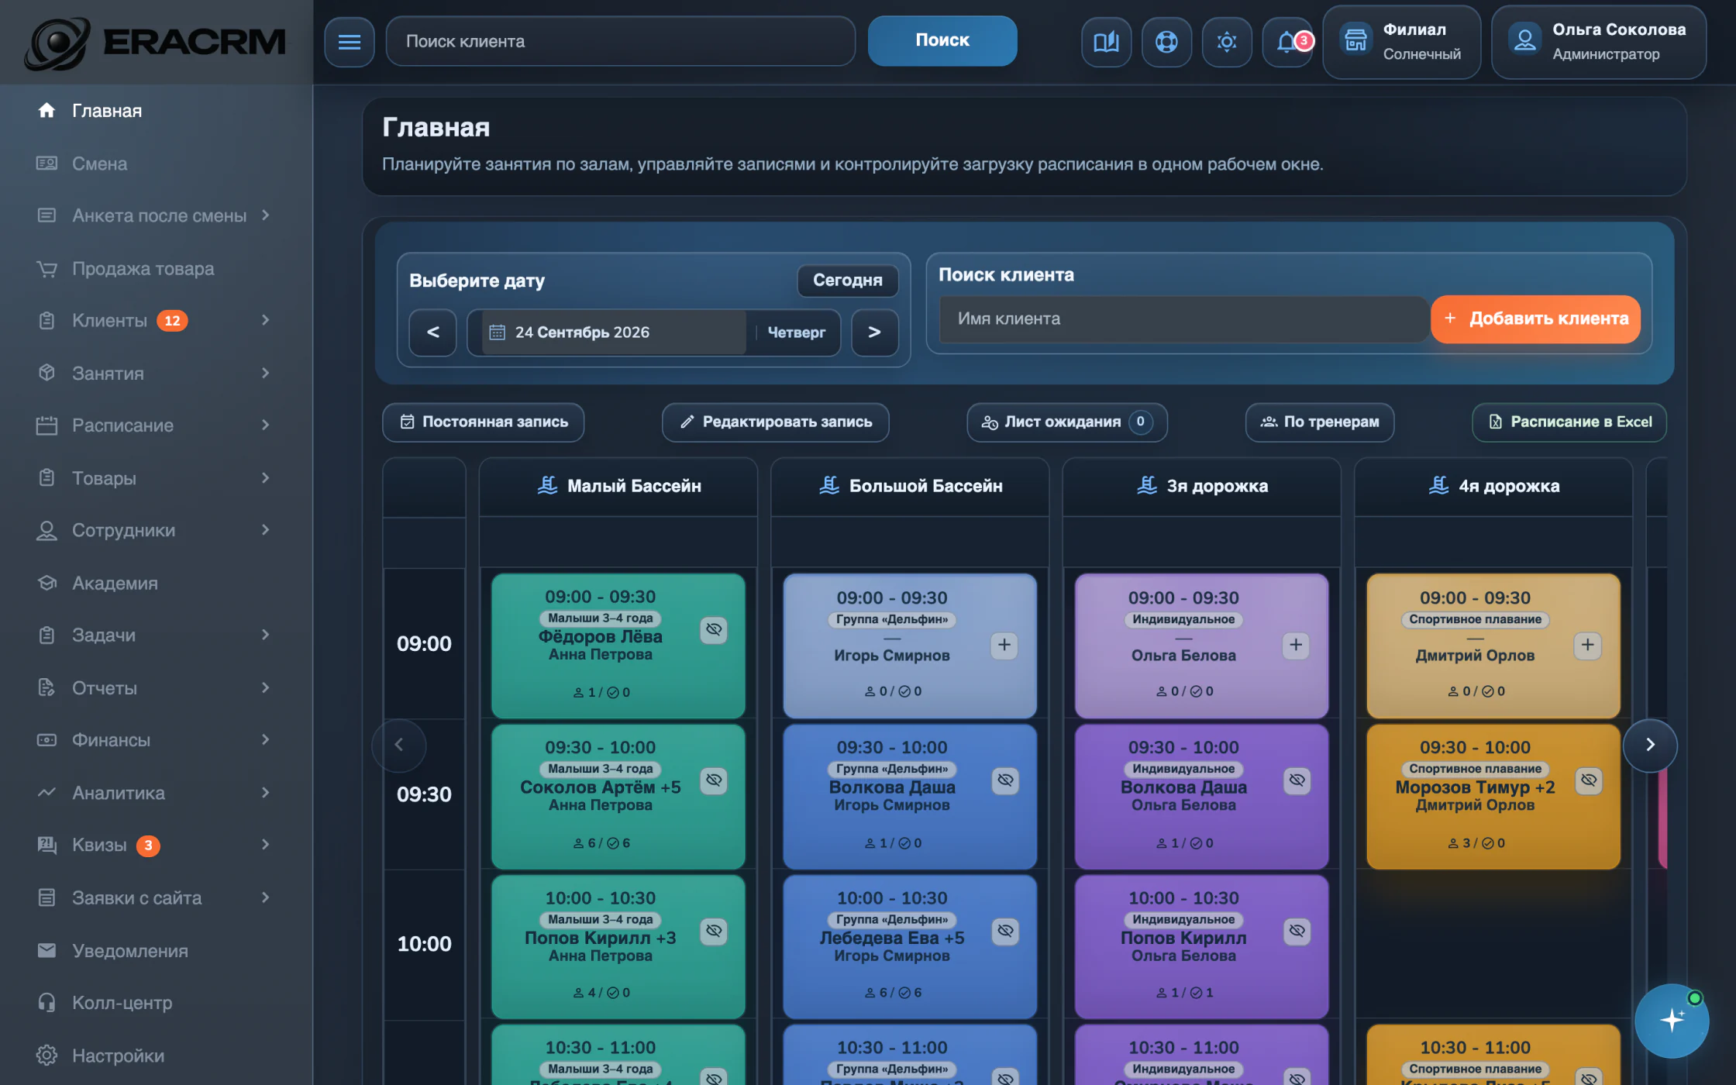Toggle visibility of Лебедева Ева +5 class
This screenshot has width=1736, height=1085.
[x=1004, y=930]
